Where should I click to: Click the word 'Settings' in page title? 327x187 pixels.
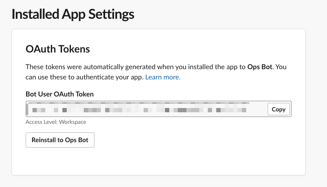[x=112, y=14]
